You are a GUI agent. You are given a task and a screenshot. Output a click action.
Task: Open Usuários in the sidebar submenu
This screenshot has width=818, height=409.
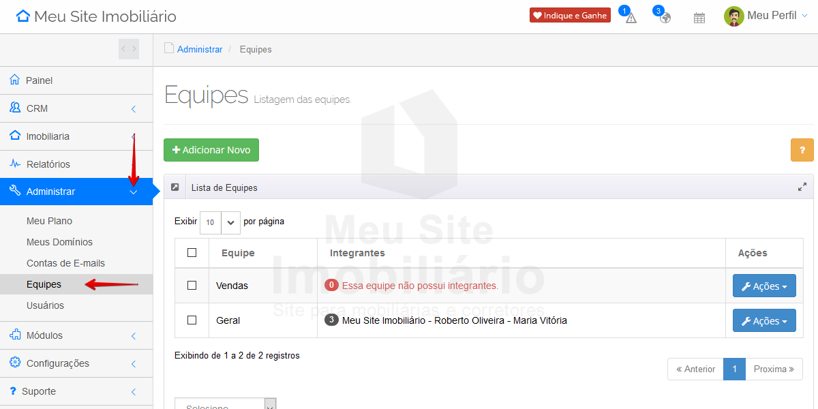click(45, 305)
